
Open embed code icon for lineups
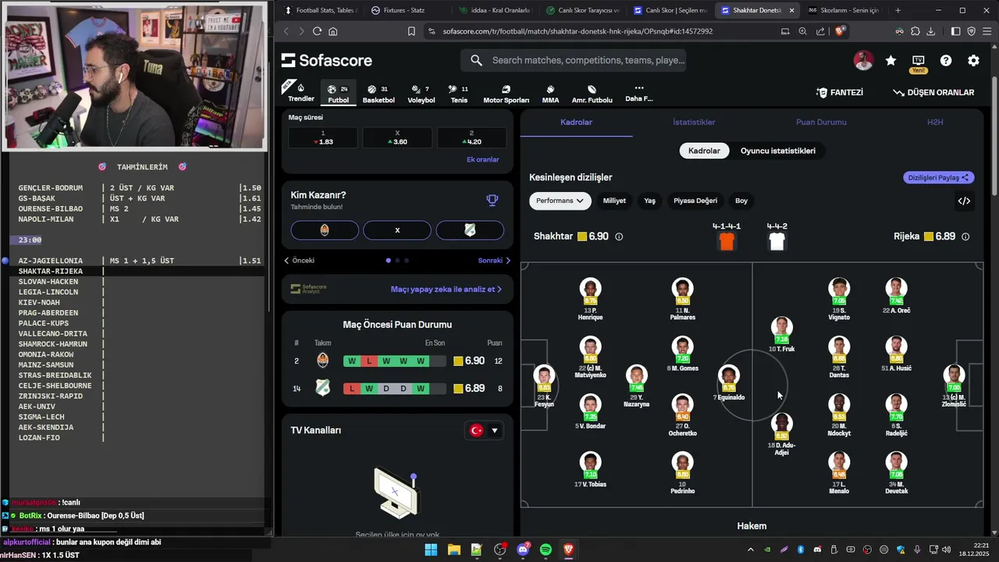[x=964, y=201]
